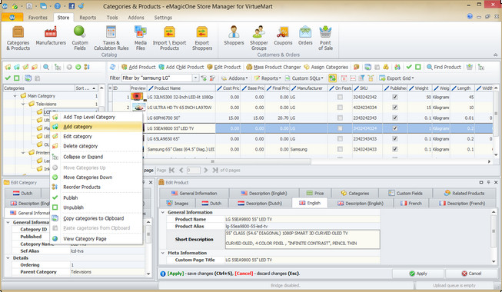The width and height of the screenshot is (502, 292).
Task: Open Reports dropdown in grid toolbar
Action: pyautogui.click(x=268, y=78)
